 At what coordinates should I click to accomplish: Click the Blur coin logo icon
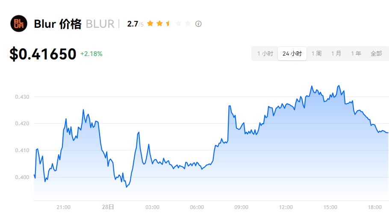(x=18, y=24)
